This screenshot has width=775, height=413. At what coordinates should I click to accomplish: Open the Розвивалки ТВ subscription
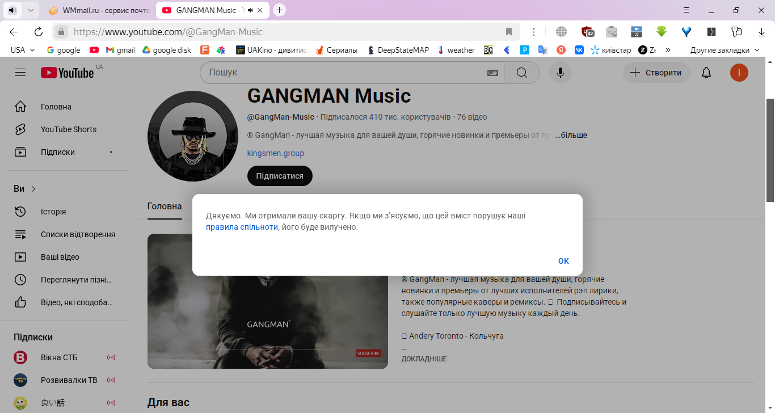(68, 380)
